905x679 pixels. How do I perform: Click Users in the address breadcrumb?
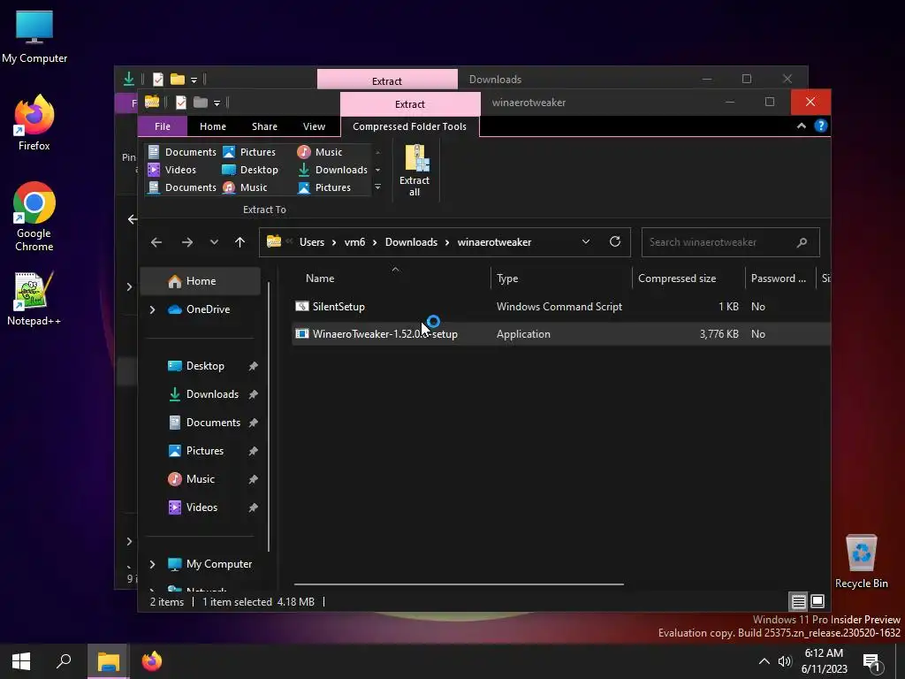312,242
